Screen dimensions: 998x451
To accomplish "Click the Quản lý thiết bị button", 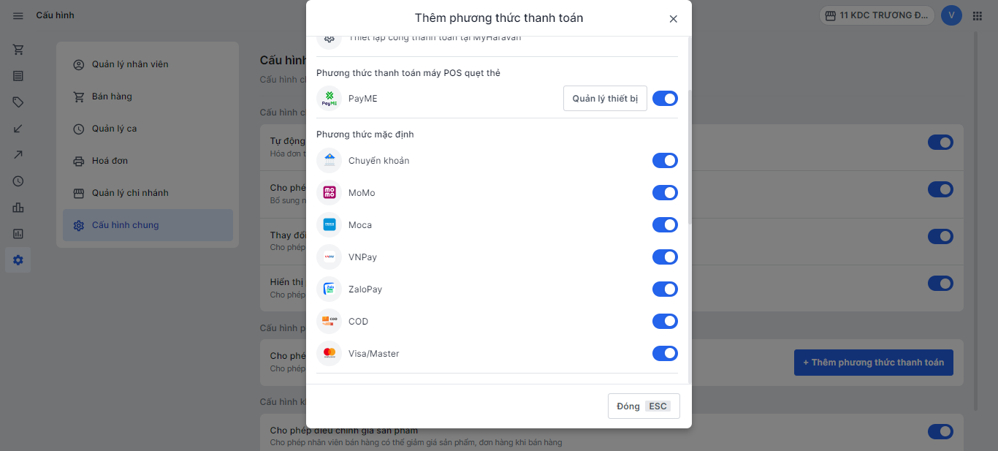I will click(x=605, y=99).
